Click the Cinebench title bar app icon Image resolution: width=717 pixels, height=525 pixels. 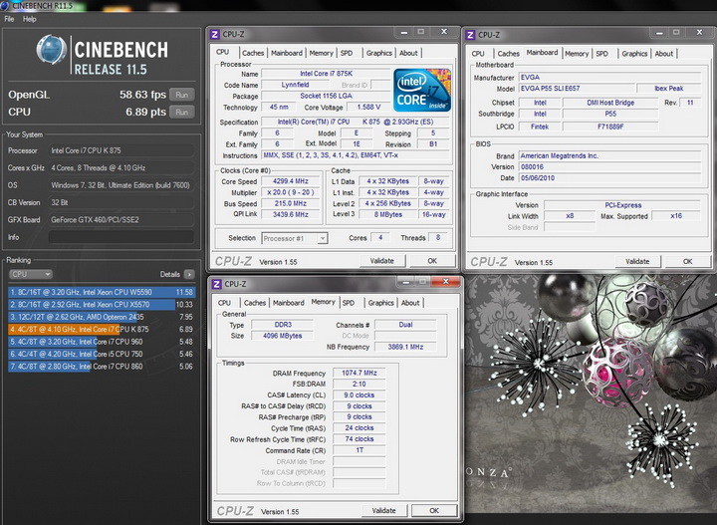[5, 6]
